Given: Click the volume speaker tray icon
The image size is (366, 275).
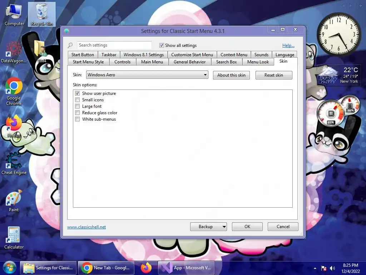Looking at the screenshot, I should pos(332,268).
